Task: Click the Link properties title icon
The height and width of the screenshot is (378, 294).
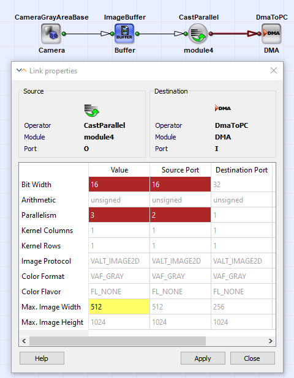Action: point(21,70)
